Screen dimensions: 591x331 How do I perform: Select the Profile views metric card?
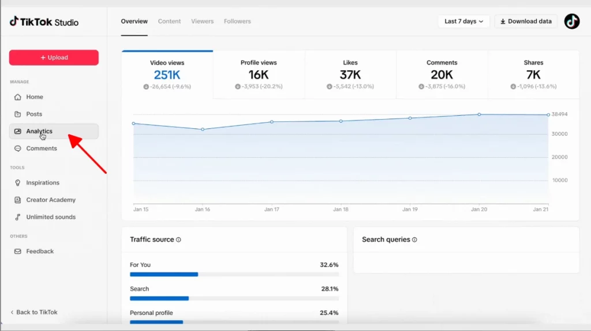pyautogui.click(x=259, y=74)
